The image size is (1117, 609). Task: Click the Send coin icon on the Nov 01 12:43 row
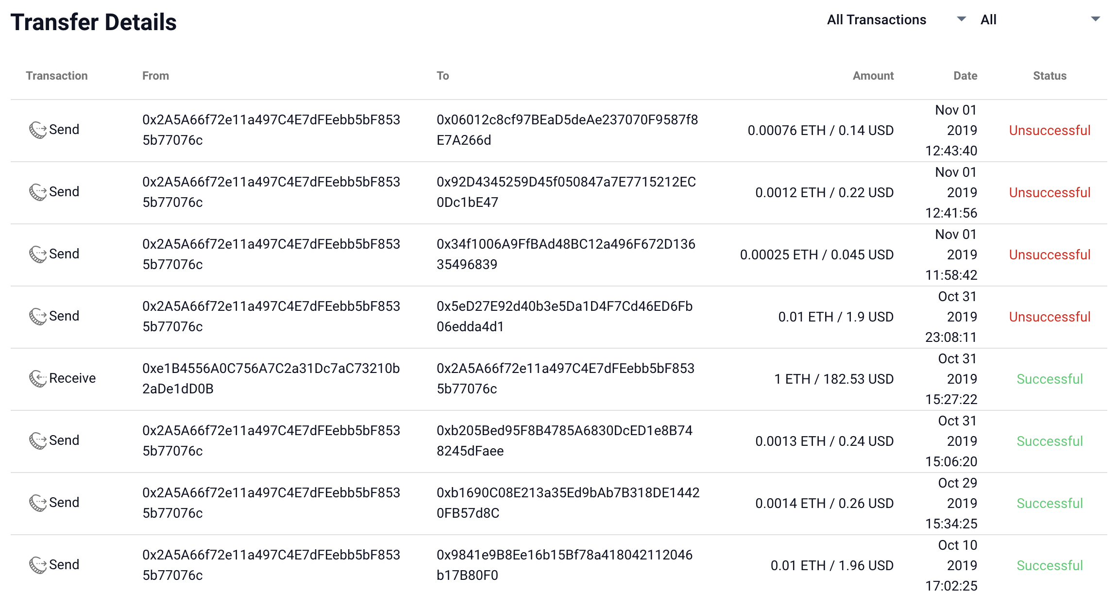[37, 129]
